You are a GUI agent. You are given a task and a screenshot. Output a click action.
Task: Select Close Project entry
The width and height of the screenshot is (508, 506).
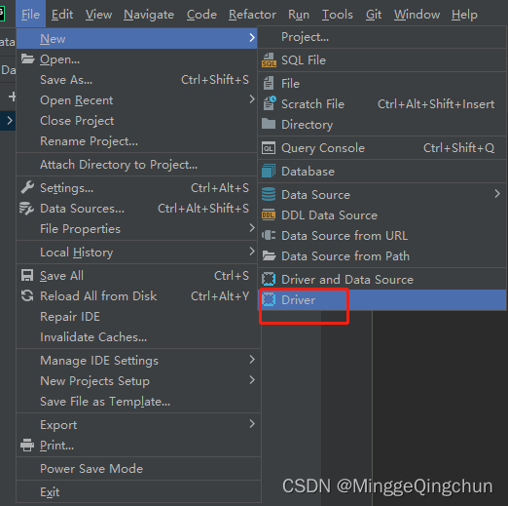(136, 121)
